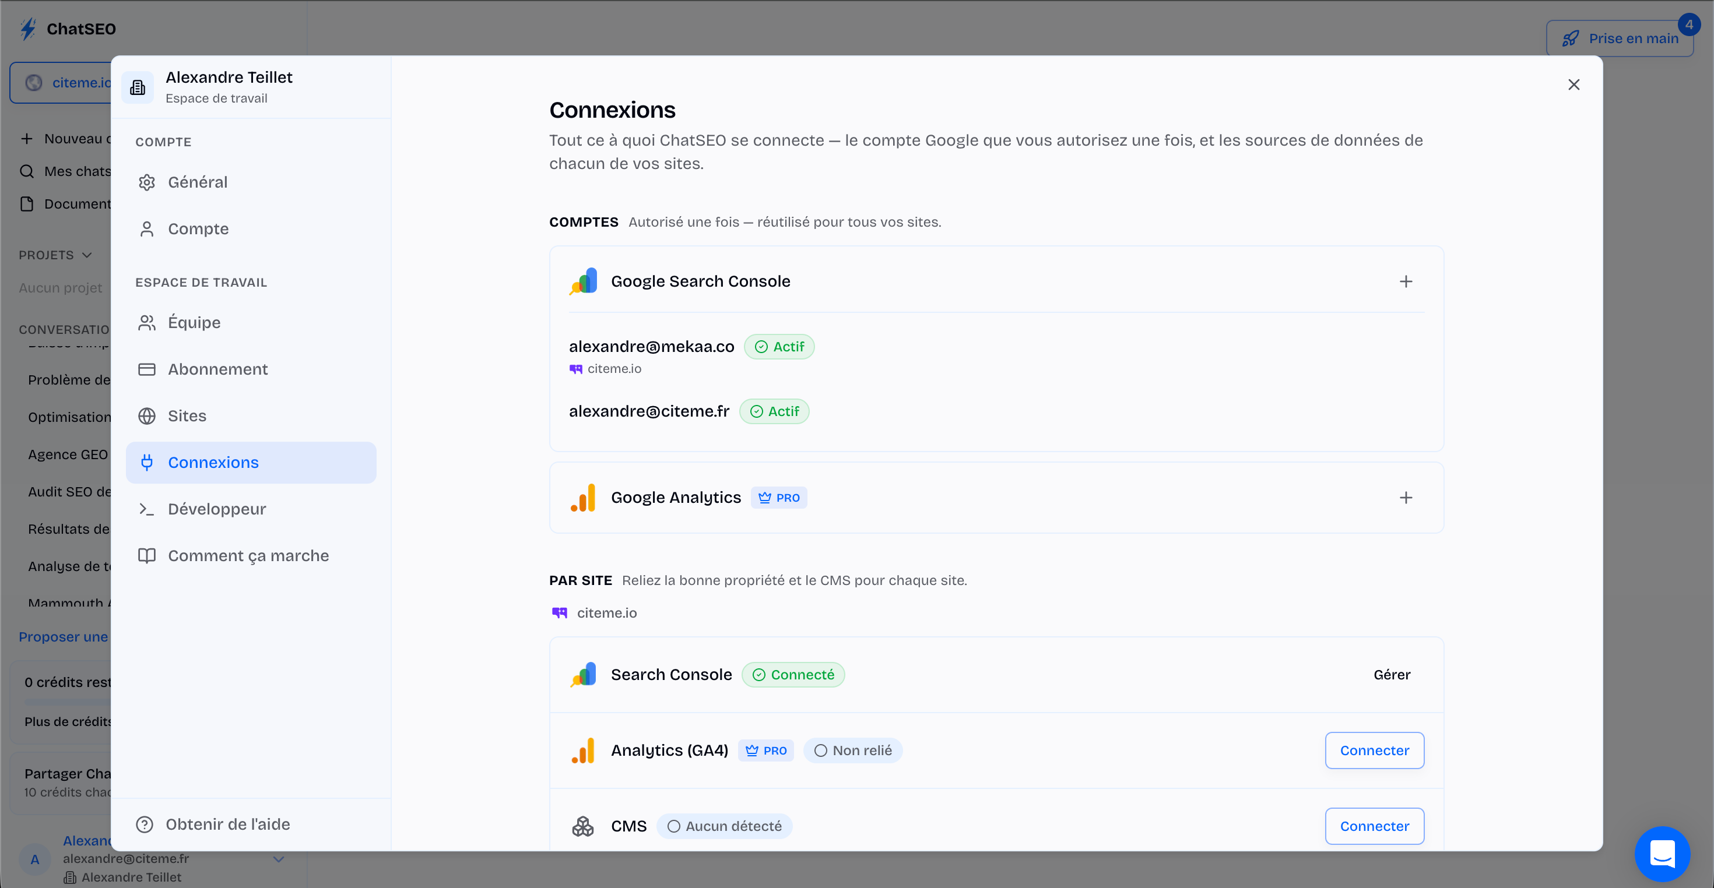Open the Abonnement section
The height and width of the screenshot is (888, 1714).
point(251,369)
